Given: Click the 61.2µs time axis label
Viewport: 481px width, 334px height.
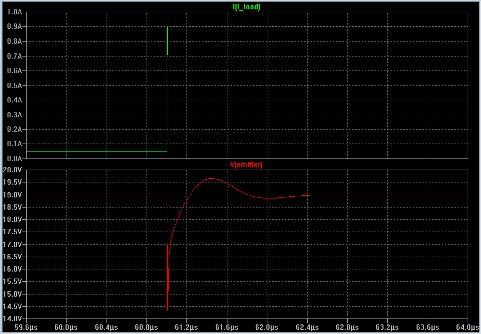Looking at the screenshot, I should tap(186, 327).
